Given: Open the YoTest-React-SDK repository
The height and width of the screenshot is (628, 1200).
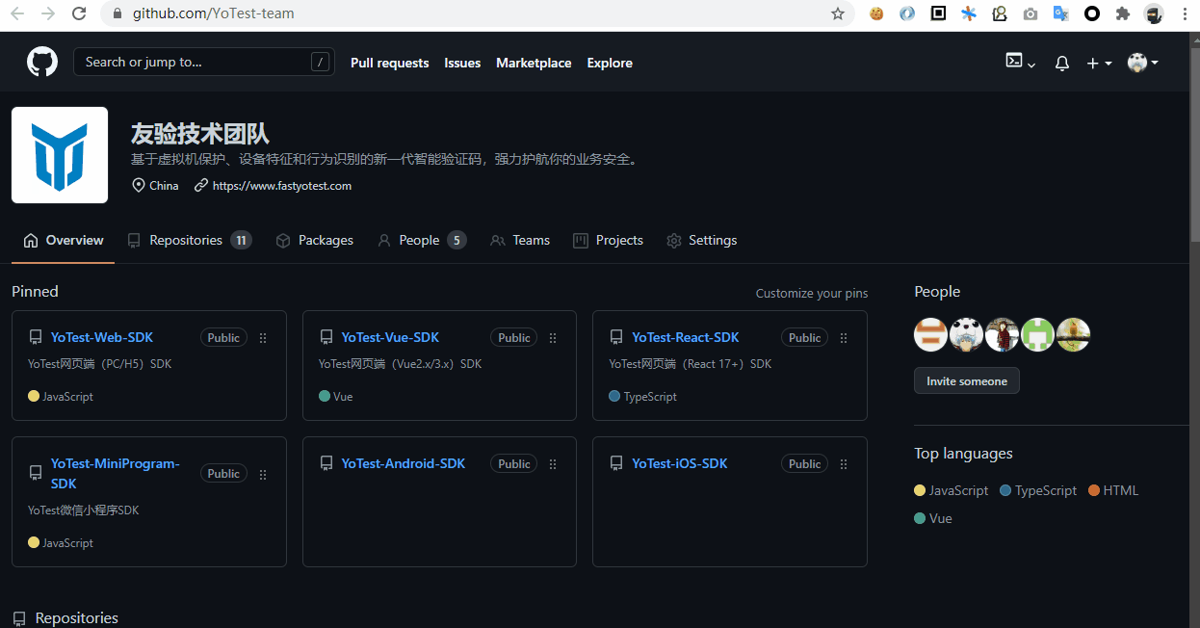Looking at the screenshot, I should (686, 337).
